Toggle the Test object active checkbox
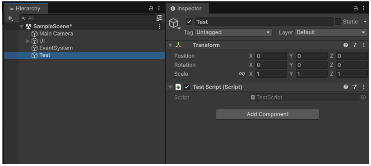Viewport: 371px width, 166px height. pos(189,22)
